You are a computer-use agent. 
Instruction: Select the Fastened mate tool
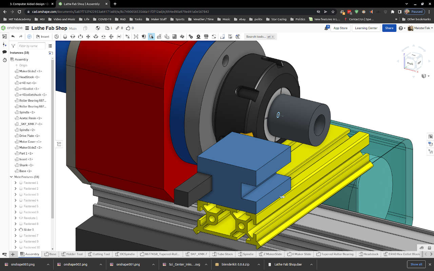[64, 37]
